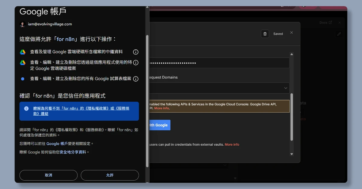Click the blue dot icon for the Sheets permission
The height and width of the screenshot is (189, 362).
(x=23, y=79)
